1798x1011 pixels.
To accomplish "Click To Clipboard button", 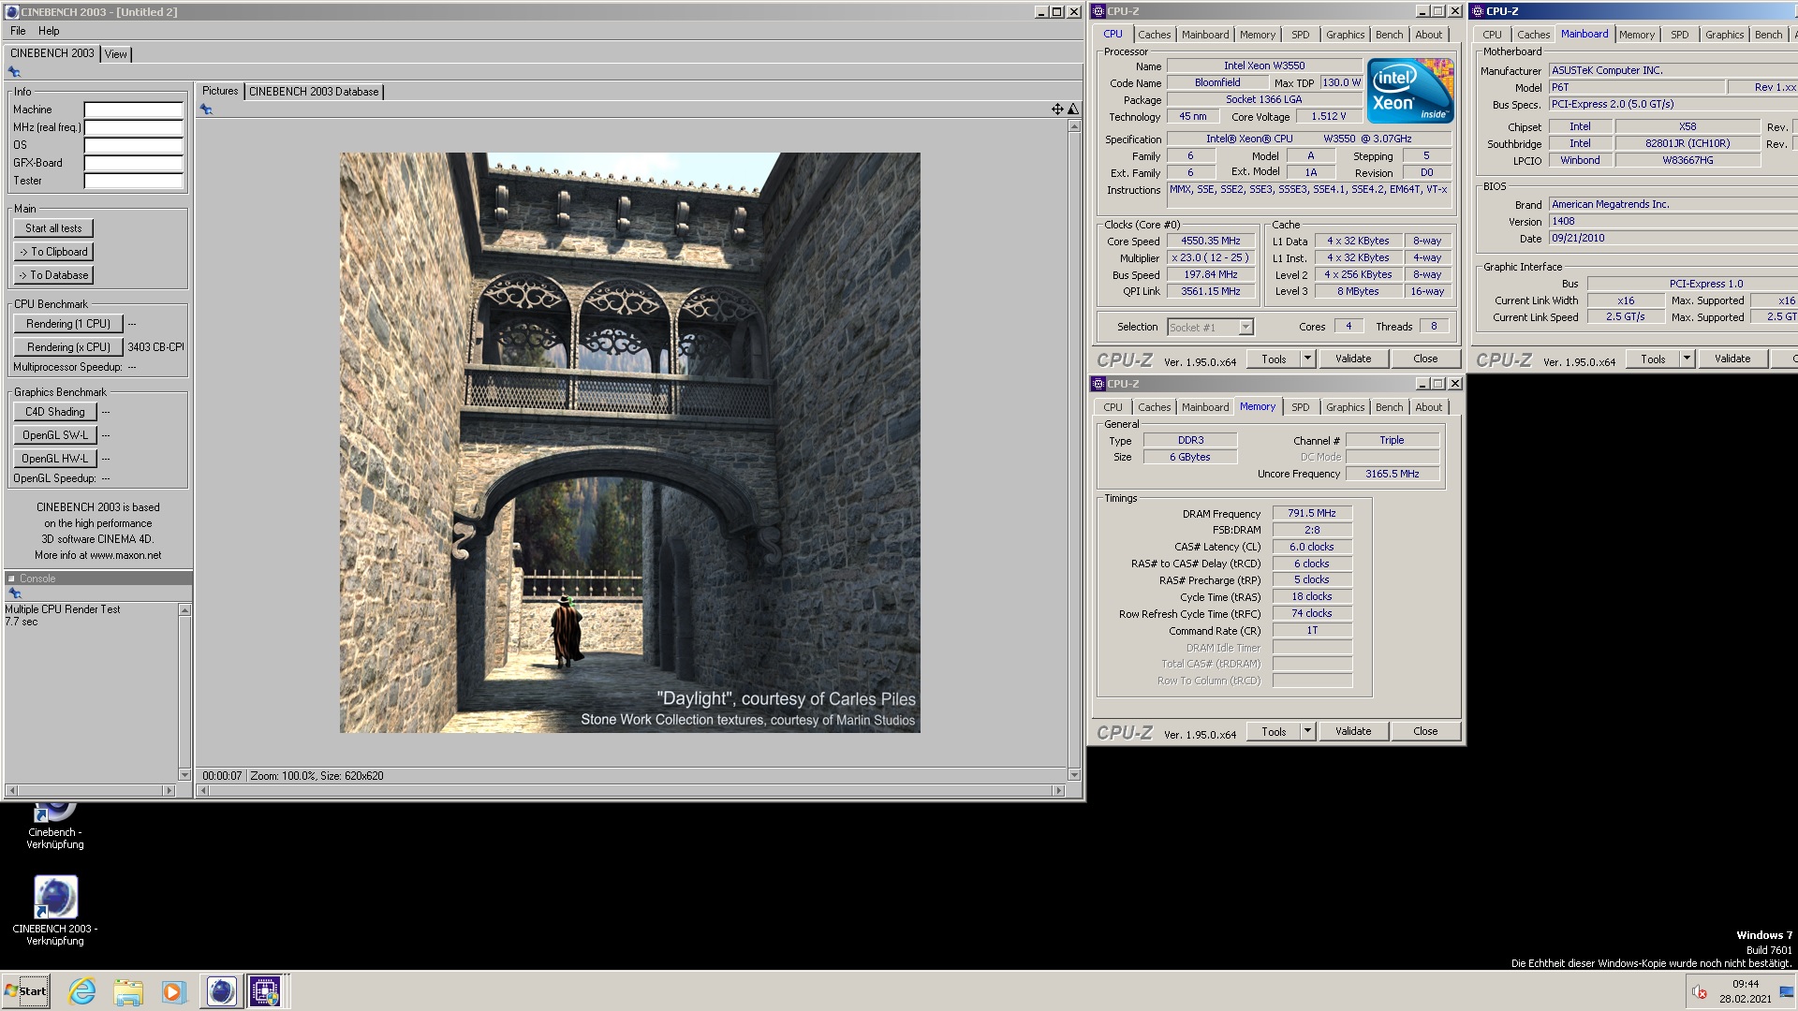I will [x=53, y=252].
